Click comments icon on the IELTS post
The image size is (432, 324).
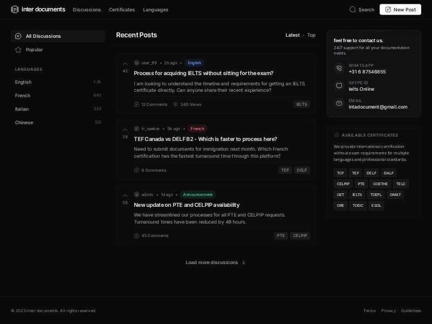tap(137, 104)
